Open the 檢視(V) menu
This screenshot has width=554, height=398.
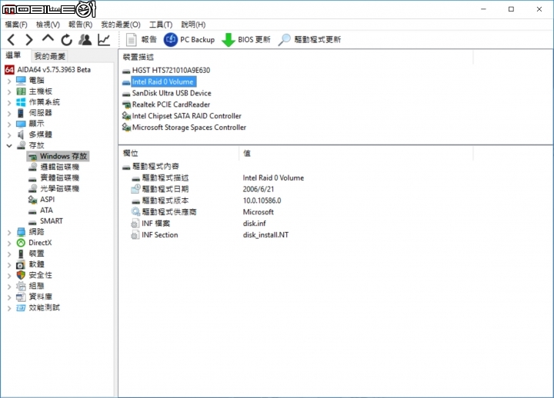(48, 25)
